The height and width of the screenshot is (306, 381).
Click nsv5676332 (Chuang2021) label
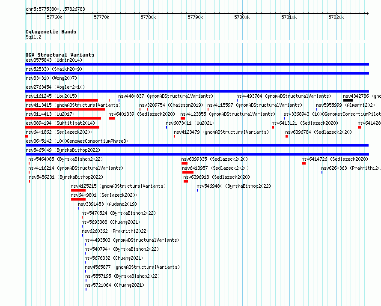click(x=114, y=258)
